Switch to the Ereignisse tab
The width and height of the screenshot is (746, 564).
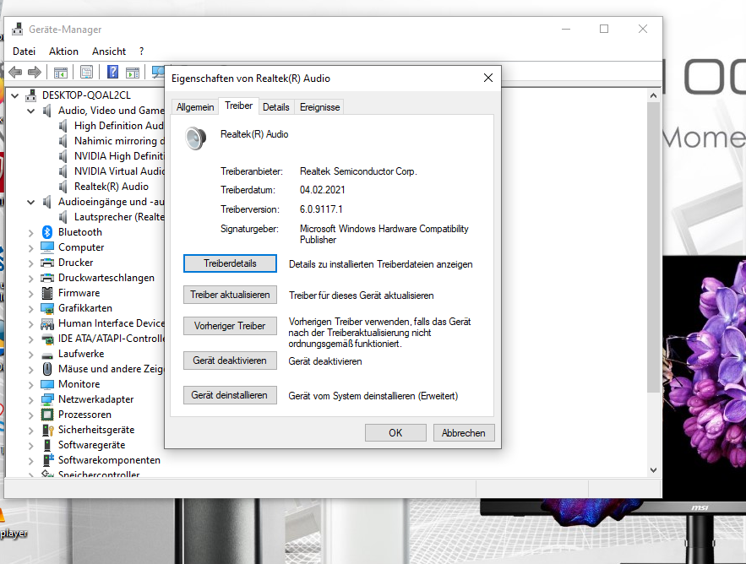[319, 107]
